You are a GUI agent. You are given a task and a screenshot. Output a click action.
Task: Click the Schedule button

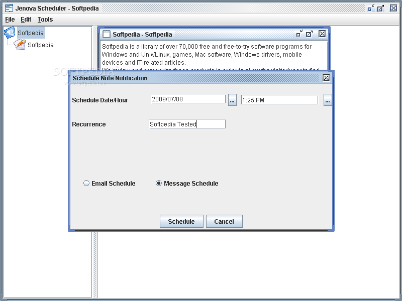[181, 221]
